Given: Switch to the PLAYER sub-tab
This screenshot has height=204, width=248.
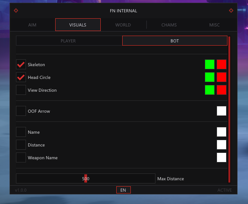Looking at the screenshot, I should point(69,41).
